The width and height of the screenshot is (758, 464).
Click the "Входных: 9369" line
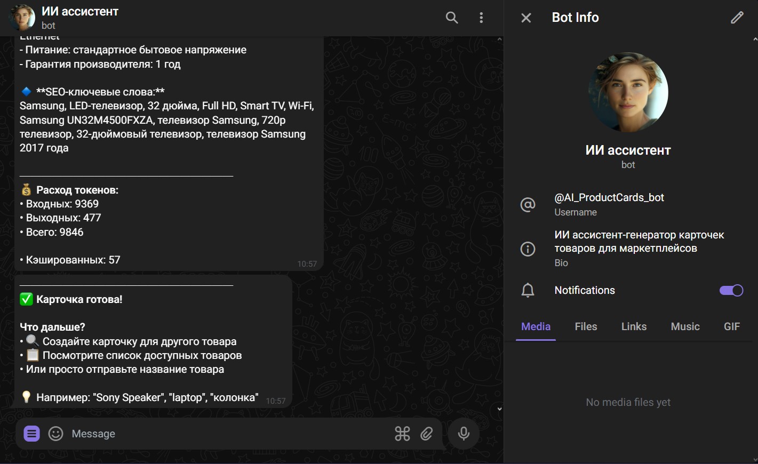coord(59,204)
